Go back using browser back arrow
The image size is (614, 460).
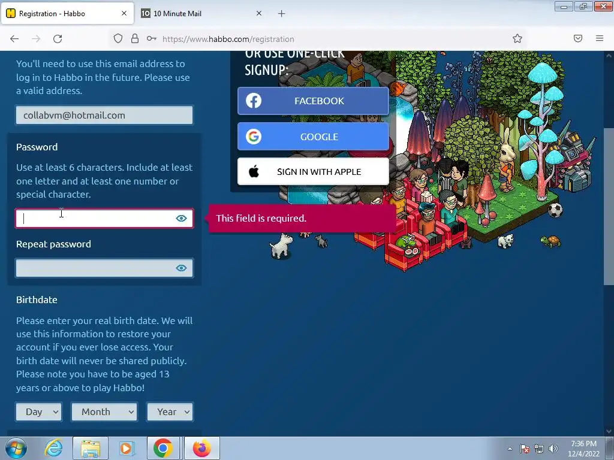[14, 39]
